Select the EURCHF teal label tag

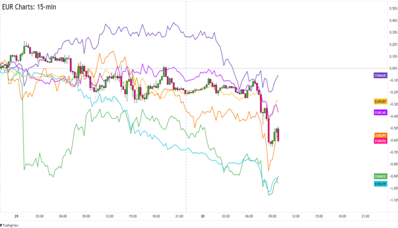(x=380, y=183)
